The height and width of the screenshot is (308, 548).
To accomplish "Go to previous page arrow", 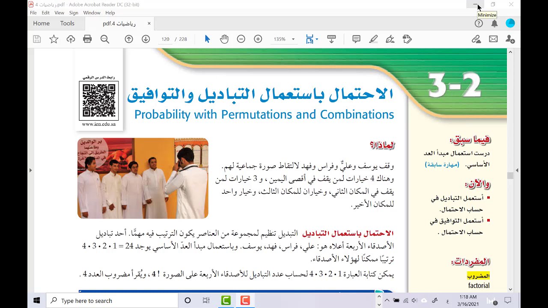I will 129,39.
